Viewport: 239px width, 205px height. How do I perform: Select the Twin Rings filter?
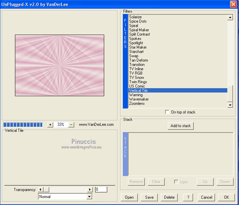178,82
